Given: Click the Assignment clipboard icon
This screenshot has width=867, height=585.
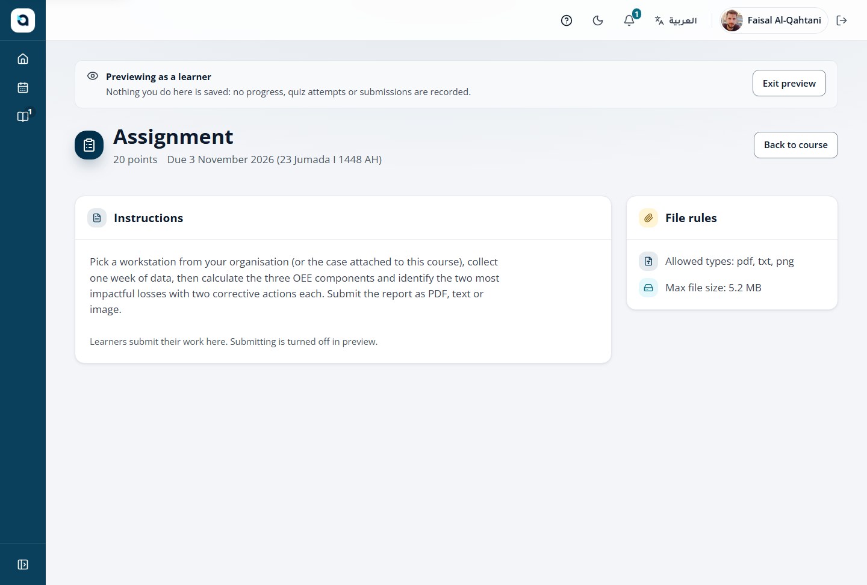Looking at the screenshot, I should [x=89, y=145].
